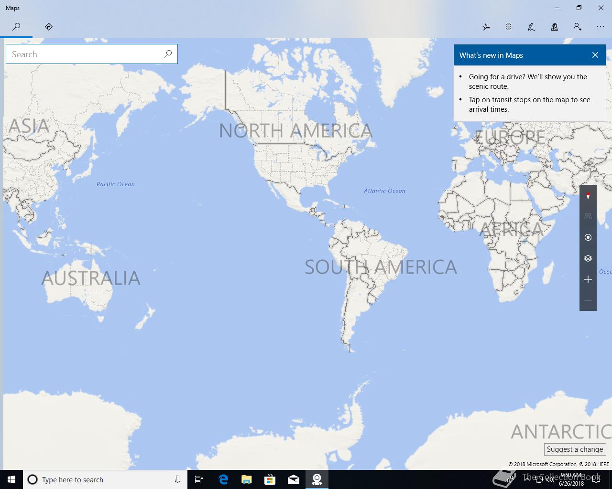Open the 3D Cities icon
The image size is (612, 489).
pyautogui.click(x=555, y=27)
